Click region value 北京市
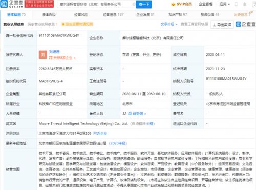The width and height of the screenshot is (256, 190). (127, 104)
